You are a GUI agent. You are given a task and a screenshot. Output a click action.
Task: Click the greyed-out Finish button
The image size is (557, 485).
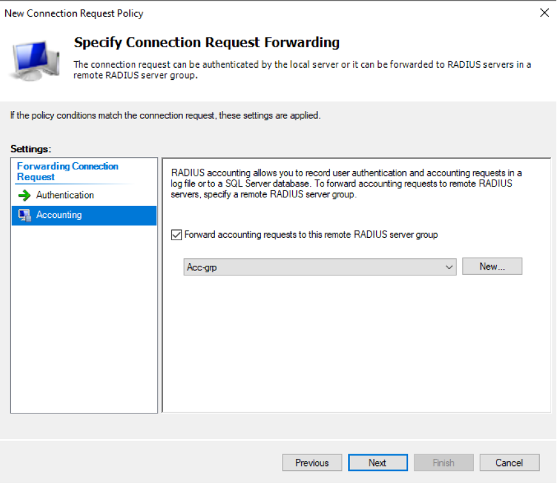click(x=443, y=463)
